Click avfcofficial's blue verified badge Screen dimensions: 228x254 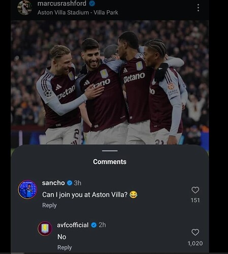(x=94, y=225)
